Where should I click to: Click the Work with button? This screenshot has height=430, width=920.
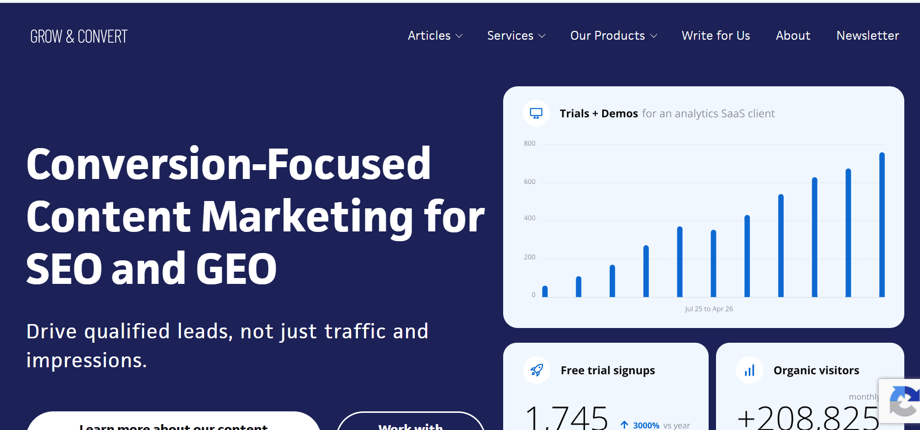[x=411, y=421]
